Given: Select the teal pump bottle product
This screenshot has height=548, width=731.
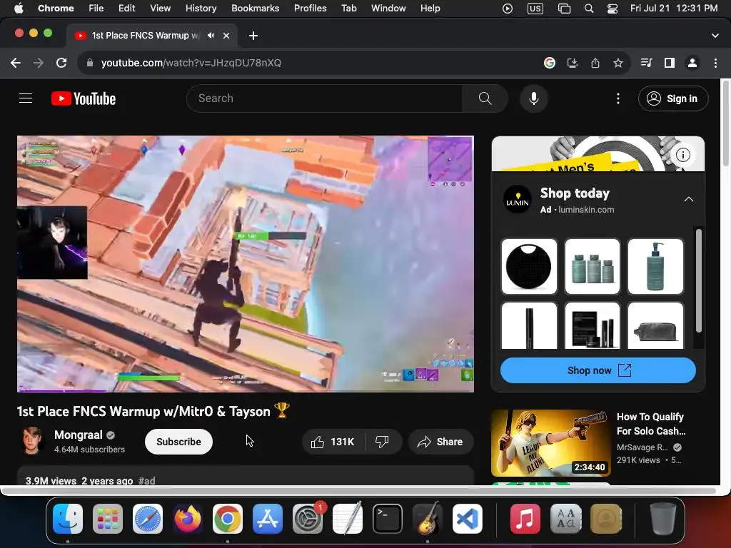Looking at the screenshot, I should (x=655, y=267).
